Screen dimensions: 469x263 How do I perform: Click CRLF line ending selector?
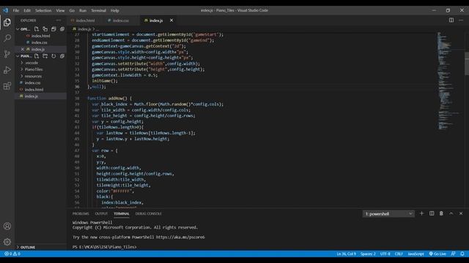pos(399,254)
